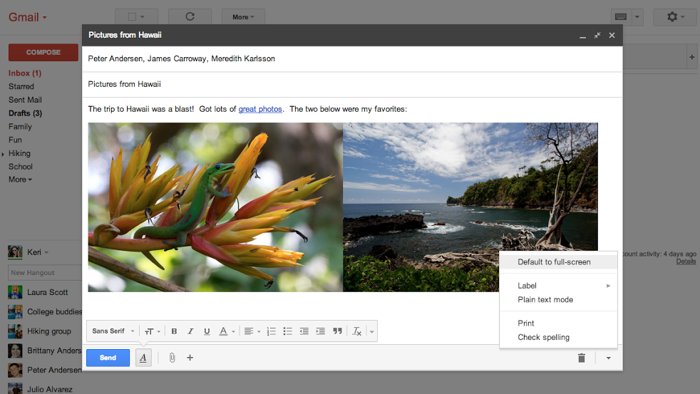The width and height of the screenshot is (700, 394).
Task: Expand the More labels list in sidebar
Action: [x=20, y=180]
